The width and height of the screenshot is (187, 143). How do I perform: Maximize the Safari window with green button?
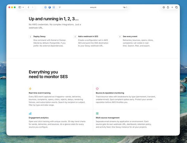[x=15, y=7]
